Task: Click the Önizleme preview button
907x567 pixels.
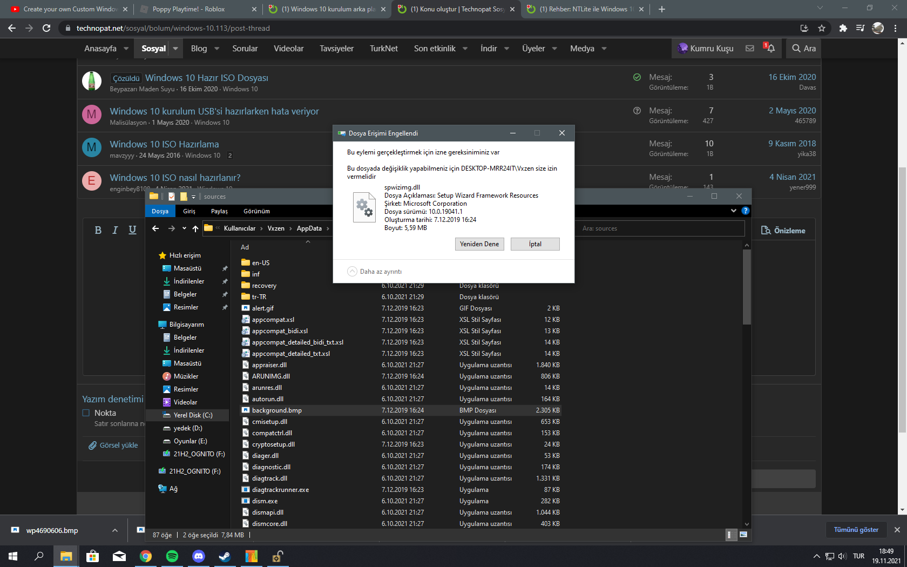Action: [x=783, y=231]
